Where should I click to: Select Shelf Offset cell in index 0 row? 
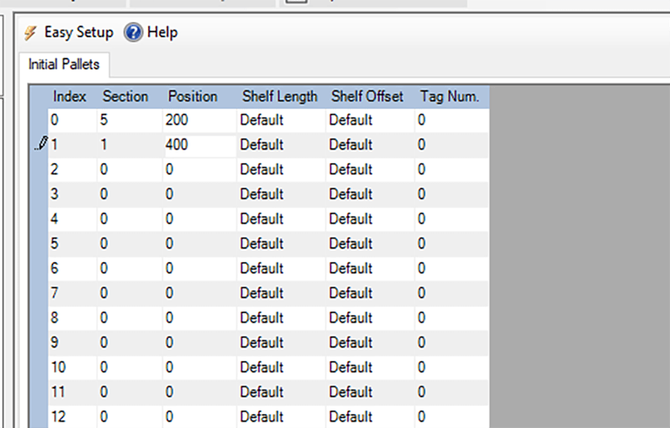coord(371,120)
